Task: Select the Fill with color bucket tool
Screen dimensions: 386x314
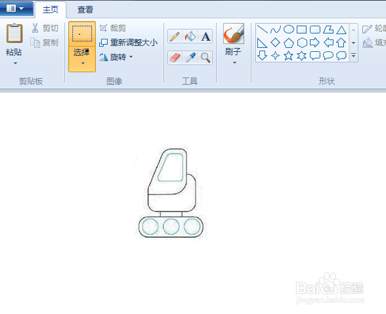Action: point(190,37)
